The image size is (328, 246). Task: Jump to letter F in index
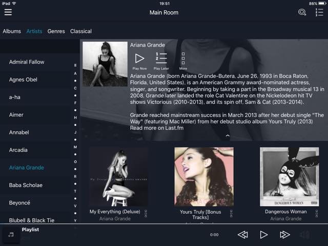click(x=75, y=102)
